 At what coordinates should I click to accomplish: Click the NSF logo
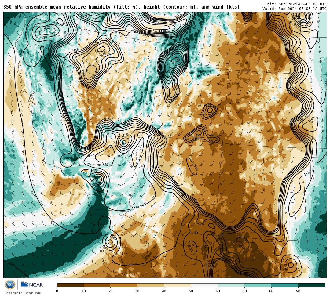coord(10,284)
